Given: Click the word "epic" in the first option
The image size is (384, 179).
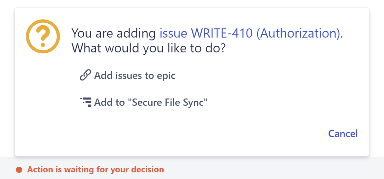Looking at the screenshot, I should [166, 76].
